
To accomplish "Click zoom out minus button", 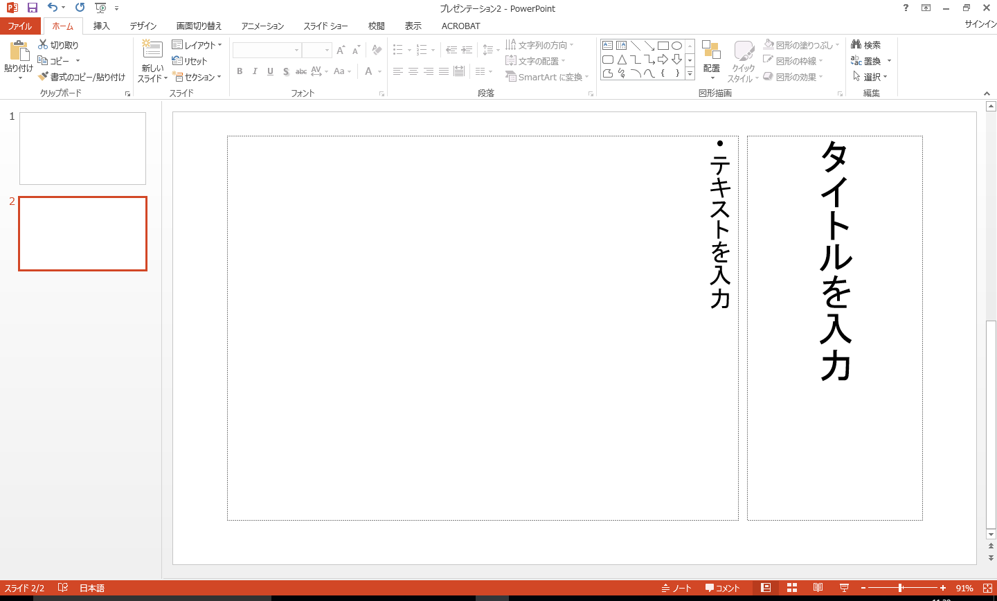I will (x=863, y=588).
